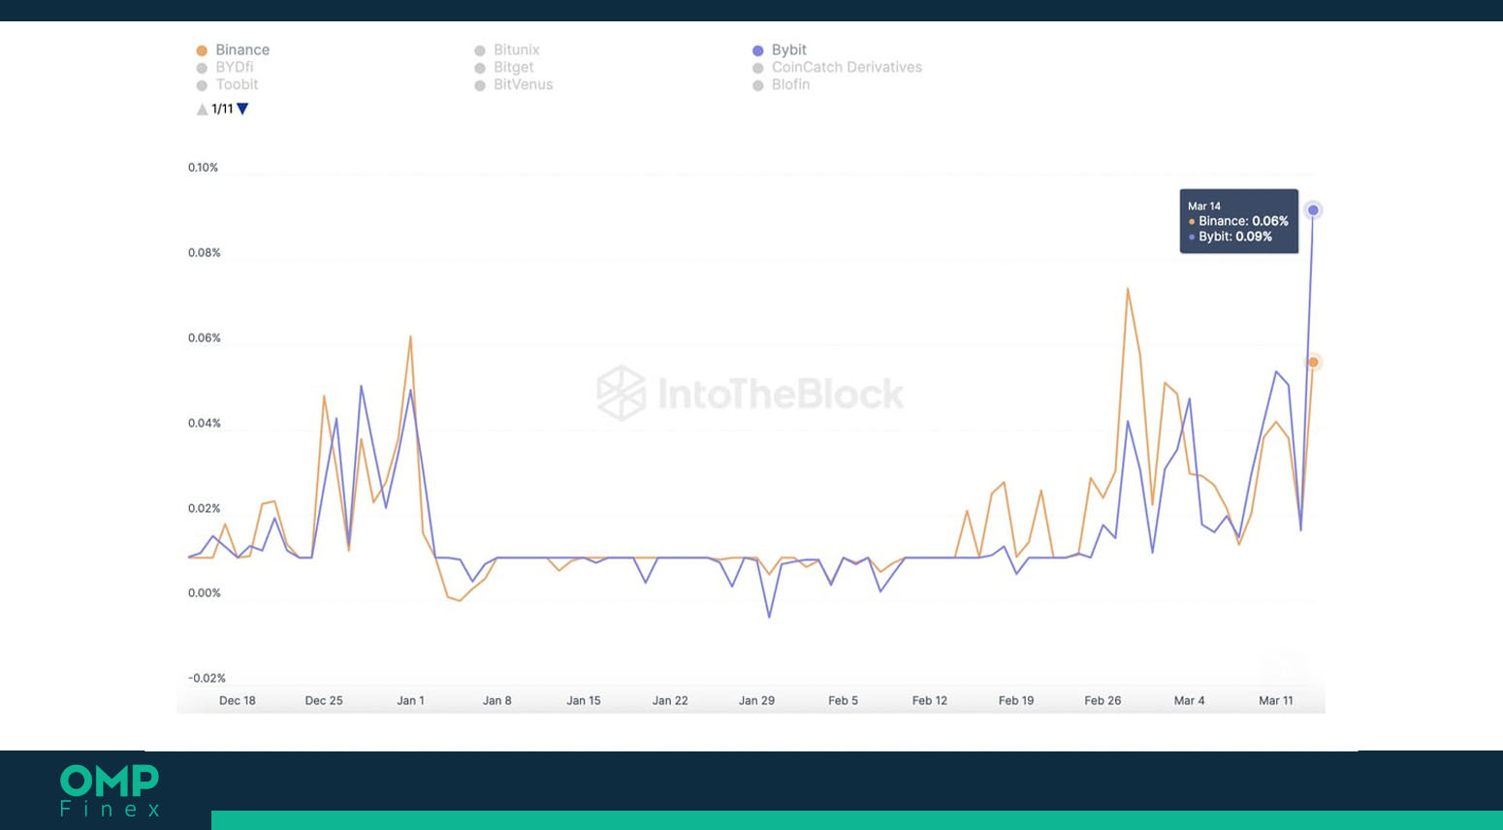Click the 0.06% y-axis label
The height and width of the screenshot is (830, 1503).
pyautogui.click(x=204, y=338)
